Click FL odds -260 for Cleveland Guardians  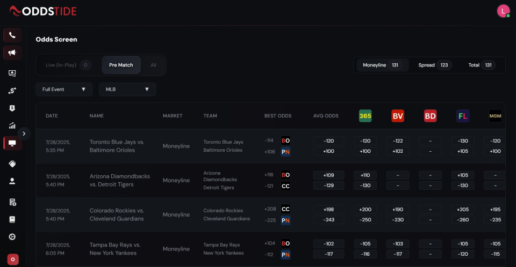463,220
